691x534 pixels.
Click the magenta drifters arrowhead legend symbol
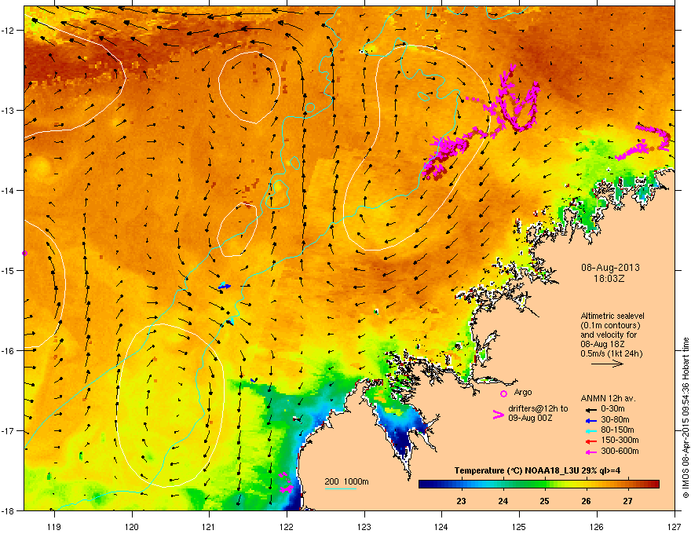pos(499,414)
